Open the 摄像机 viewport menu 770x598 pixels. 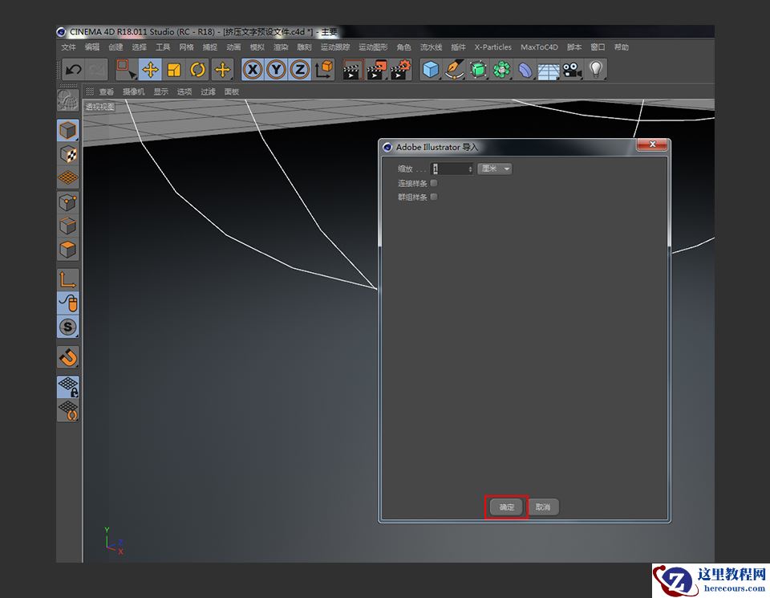coord(133,92)
